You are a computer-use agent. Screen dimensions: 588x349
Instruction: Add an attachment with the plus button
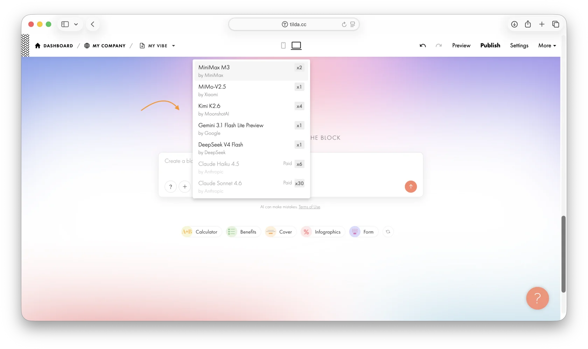pyautogui.click(x=185, y=186)
